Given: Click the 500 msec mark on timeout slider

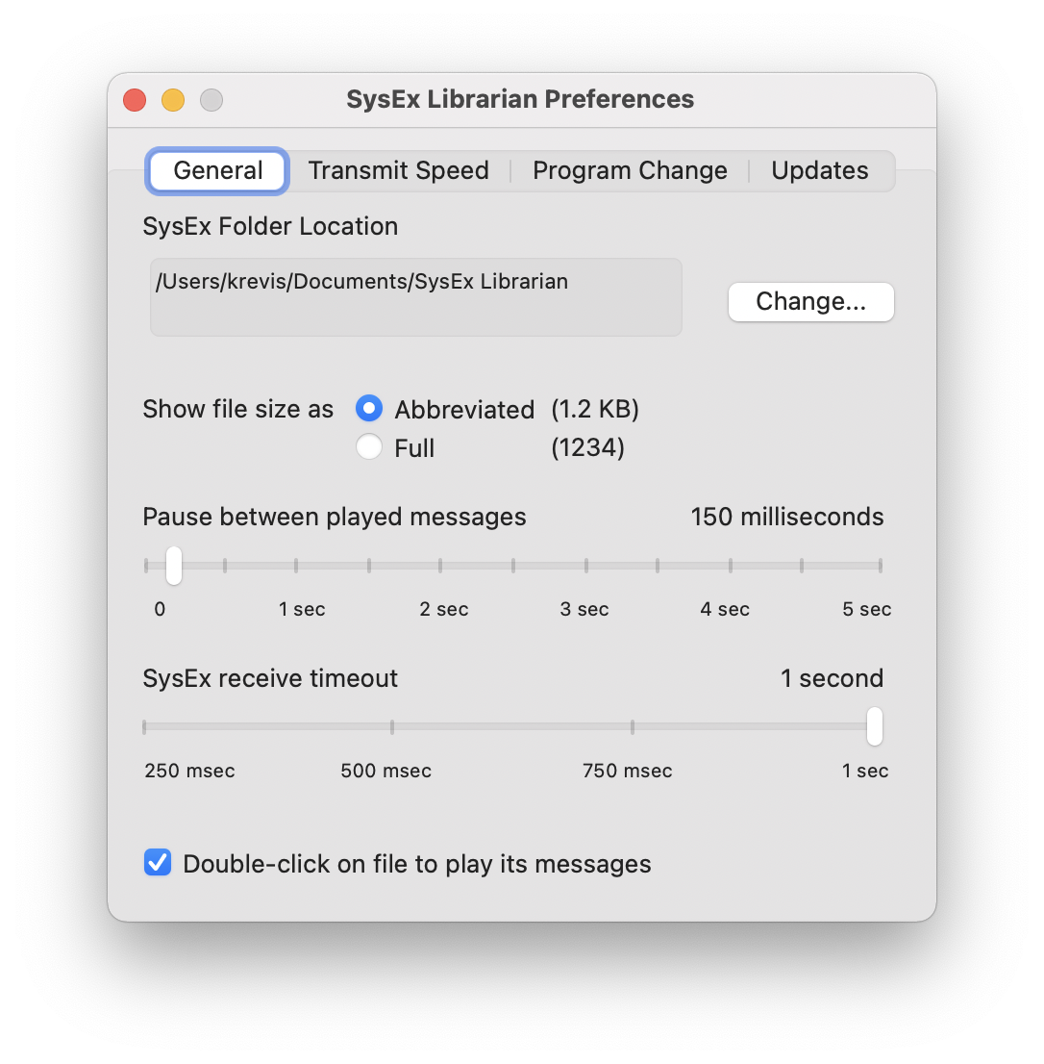Looking at the screenshot, I should coord(391,727).
